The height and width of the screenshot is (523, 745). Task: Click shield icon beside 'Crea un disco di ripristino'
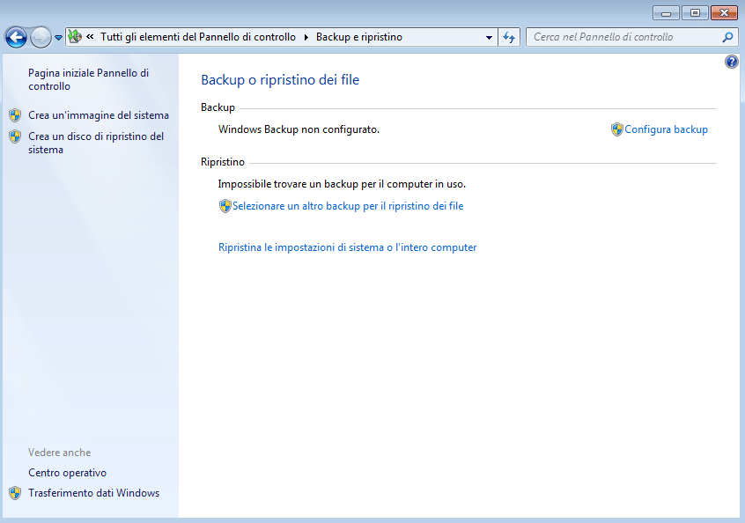point(15,136)
